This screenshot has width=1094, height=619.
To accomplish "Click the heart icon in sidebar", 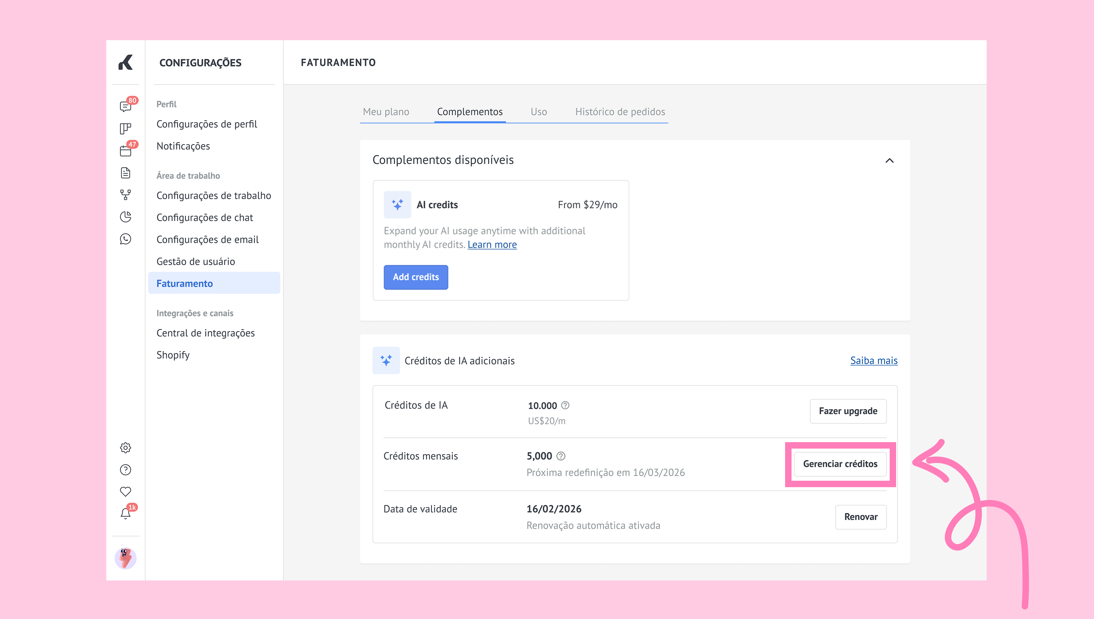I will click(125, 492).
